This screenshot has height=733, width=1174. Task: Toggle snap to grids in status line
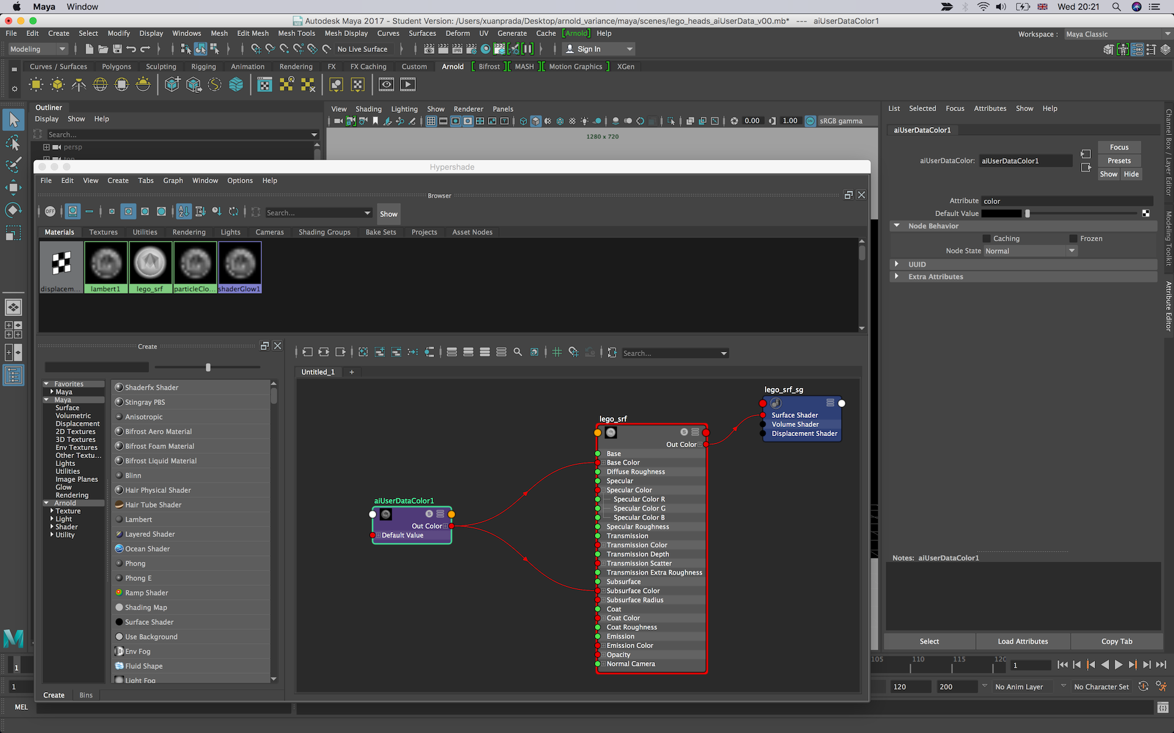pyautogui.click(x=256, y=49)
